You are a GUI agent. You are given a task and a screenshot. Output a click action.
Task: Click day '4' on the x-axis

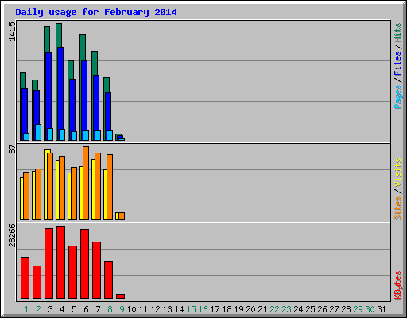(x=62, y=309)
